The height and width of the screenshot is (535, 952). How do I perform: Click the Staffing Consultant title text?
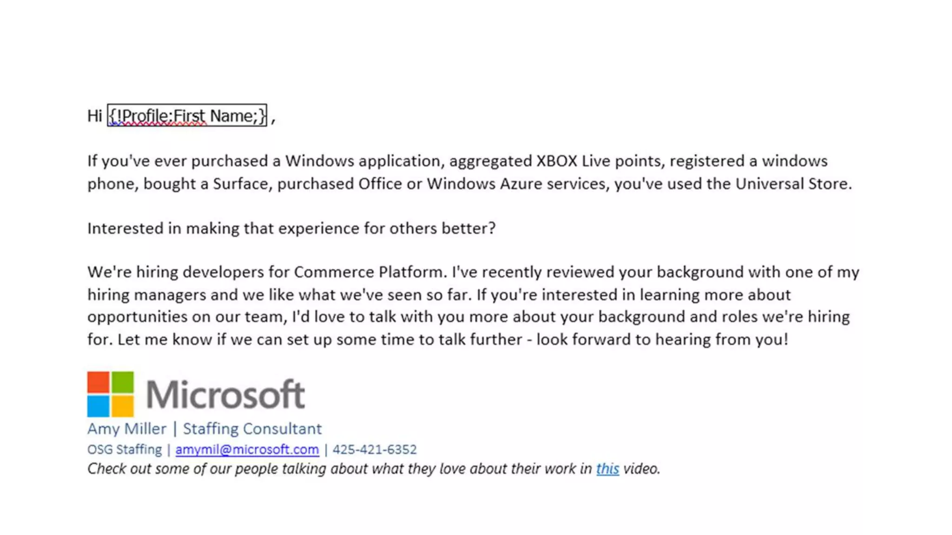pos(252,429)
